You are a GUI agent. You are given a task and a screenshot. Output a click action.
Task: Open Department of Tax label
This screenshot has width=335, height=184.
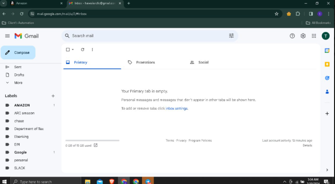point(29,129)
